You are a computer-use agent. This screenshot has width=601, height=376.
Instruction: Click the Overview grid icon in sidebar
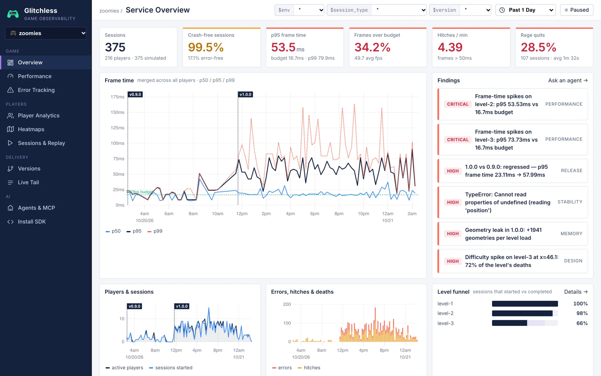(11, 63)
